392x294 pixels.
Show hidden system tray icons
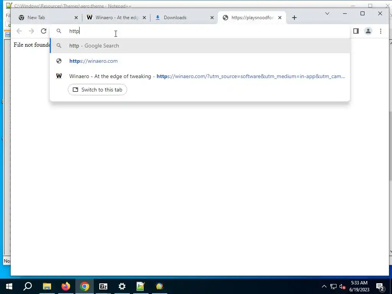(x=324, y=286)
